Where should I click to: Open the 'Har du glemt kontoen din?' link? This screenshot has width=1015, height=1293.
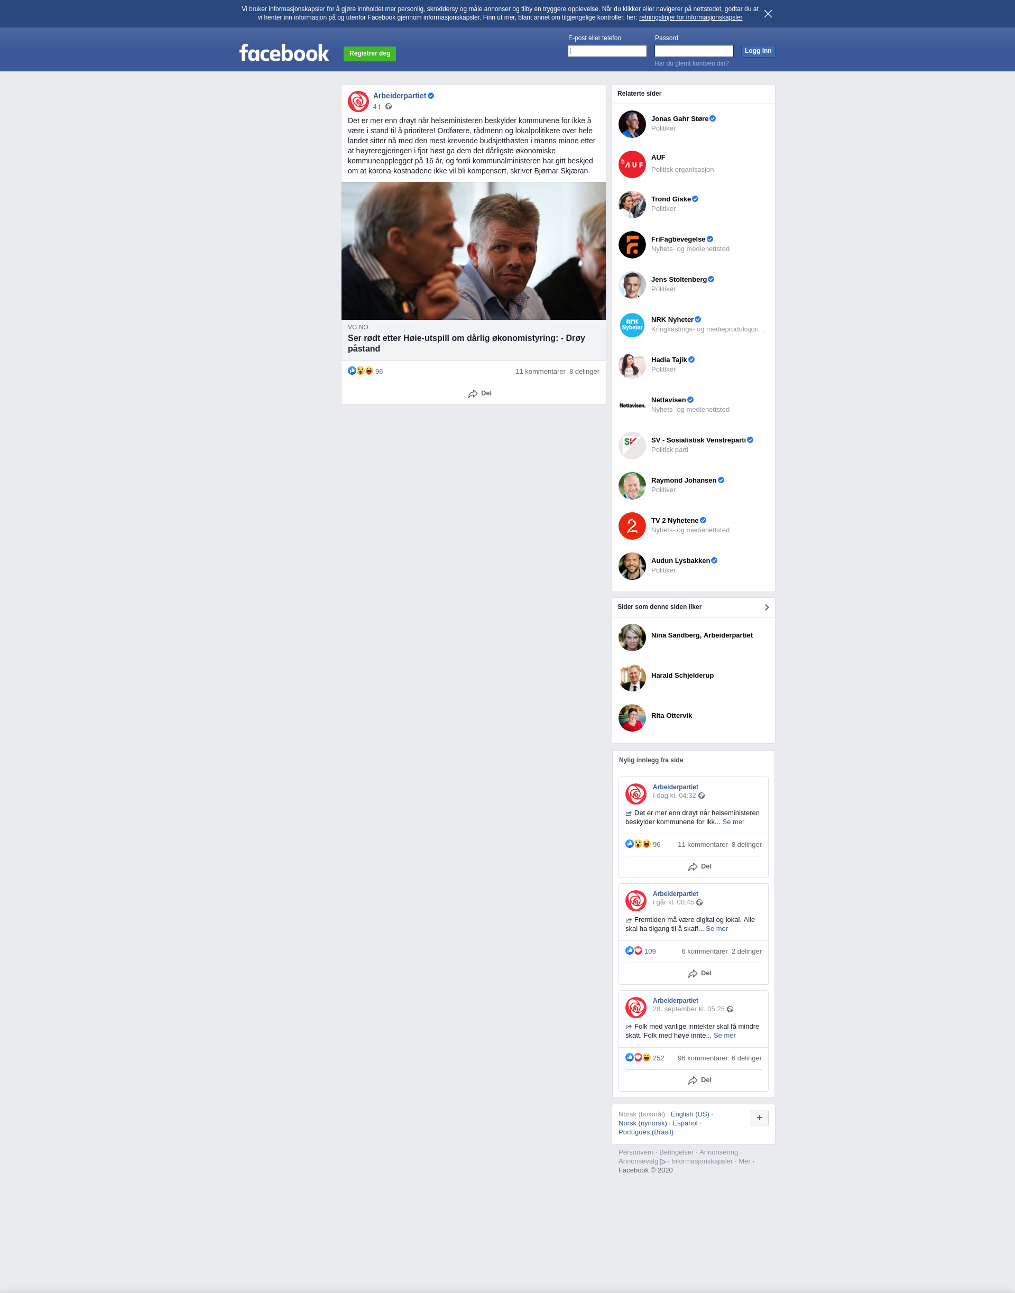pyautogui.click(x=691, y=63)
